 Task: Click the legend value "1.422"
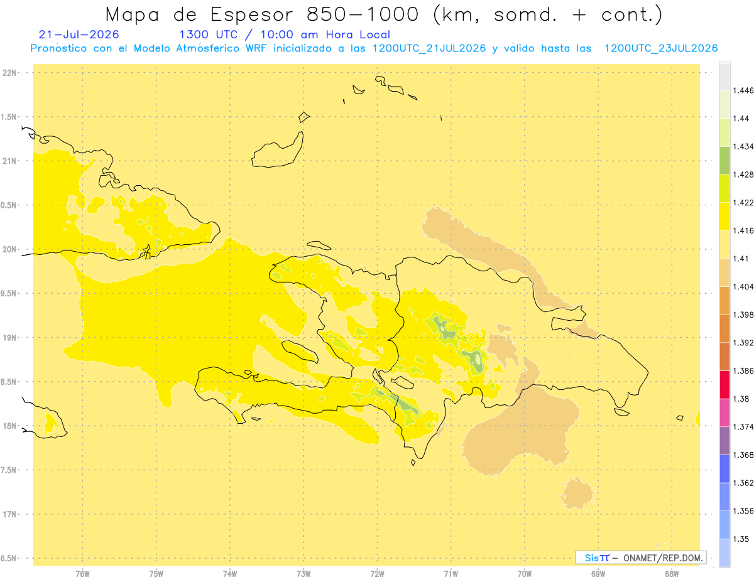[x=743, y=203]
